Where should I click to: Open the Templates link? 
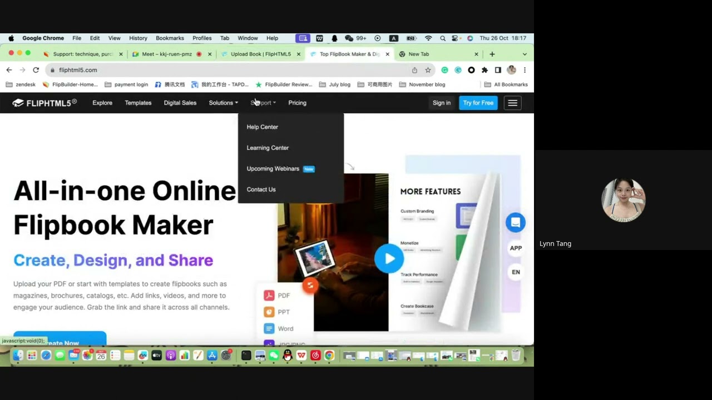coord(138,103)
